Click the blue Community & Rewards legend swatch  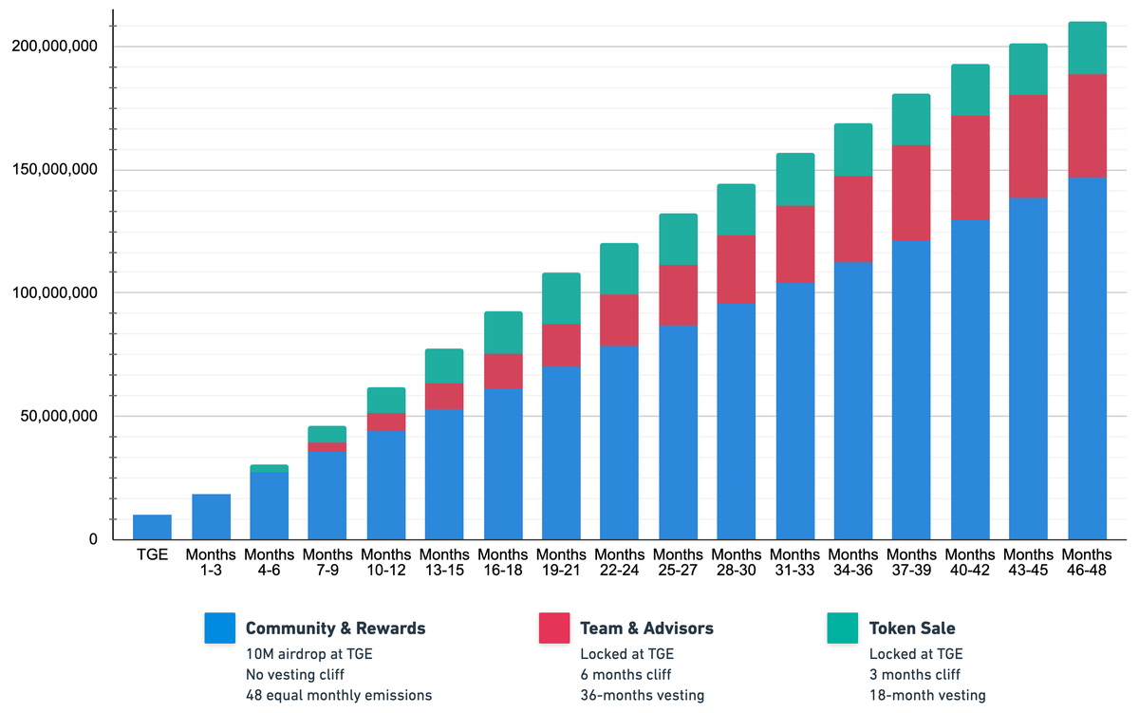coord(219,629)
